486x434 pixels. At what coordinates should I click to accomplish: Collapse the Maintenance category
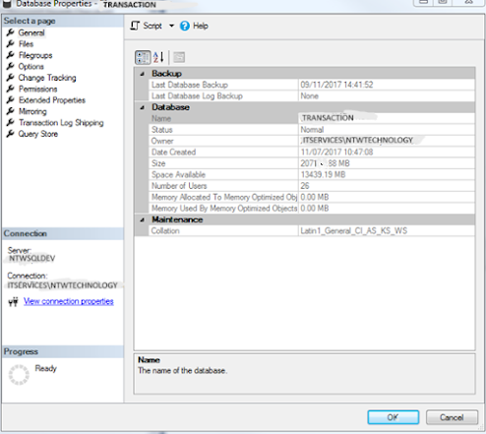tap(143, 219)
